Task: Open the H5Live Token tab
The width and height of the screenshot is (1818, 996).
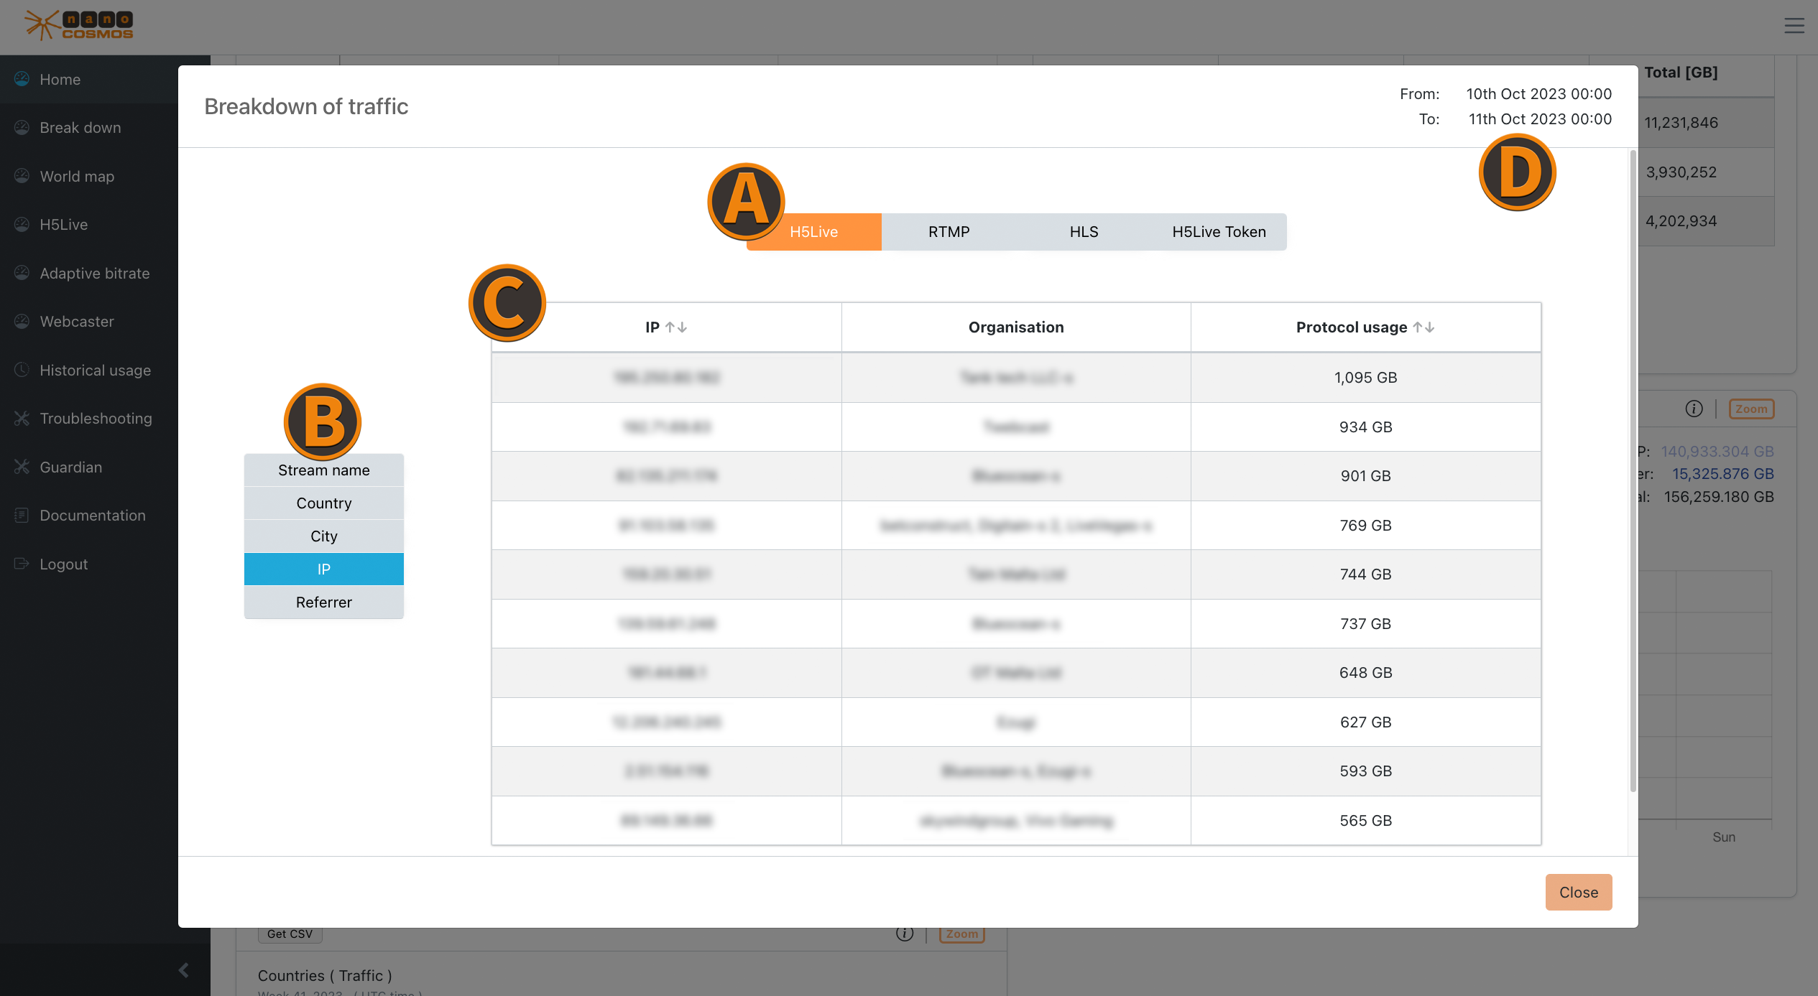Action: point(1219,231)
